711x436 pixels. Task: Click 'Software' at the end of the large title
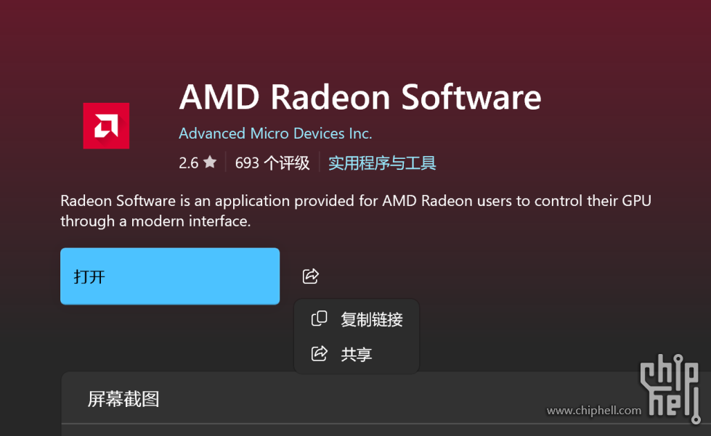coord(471,97)
